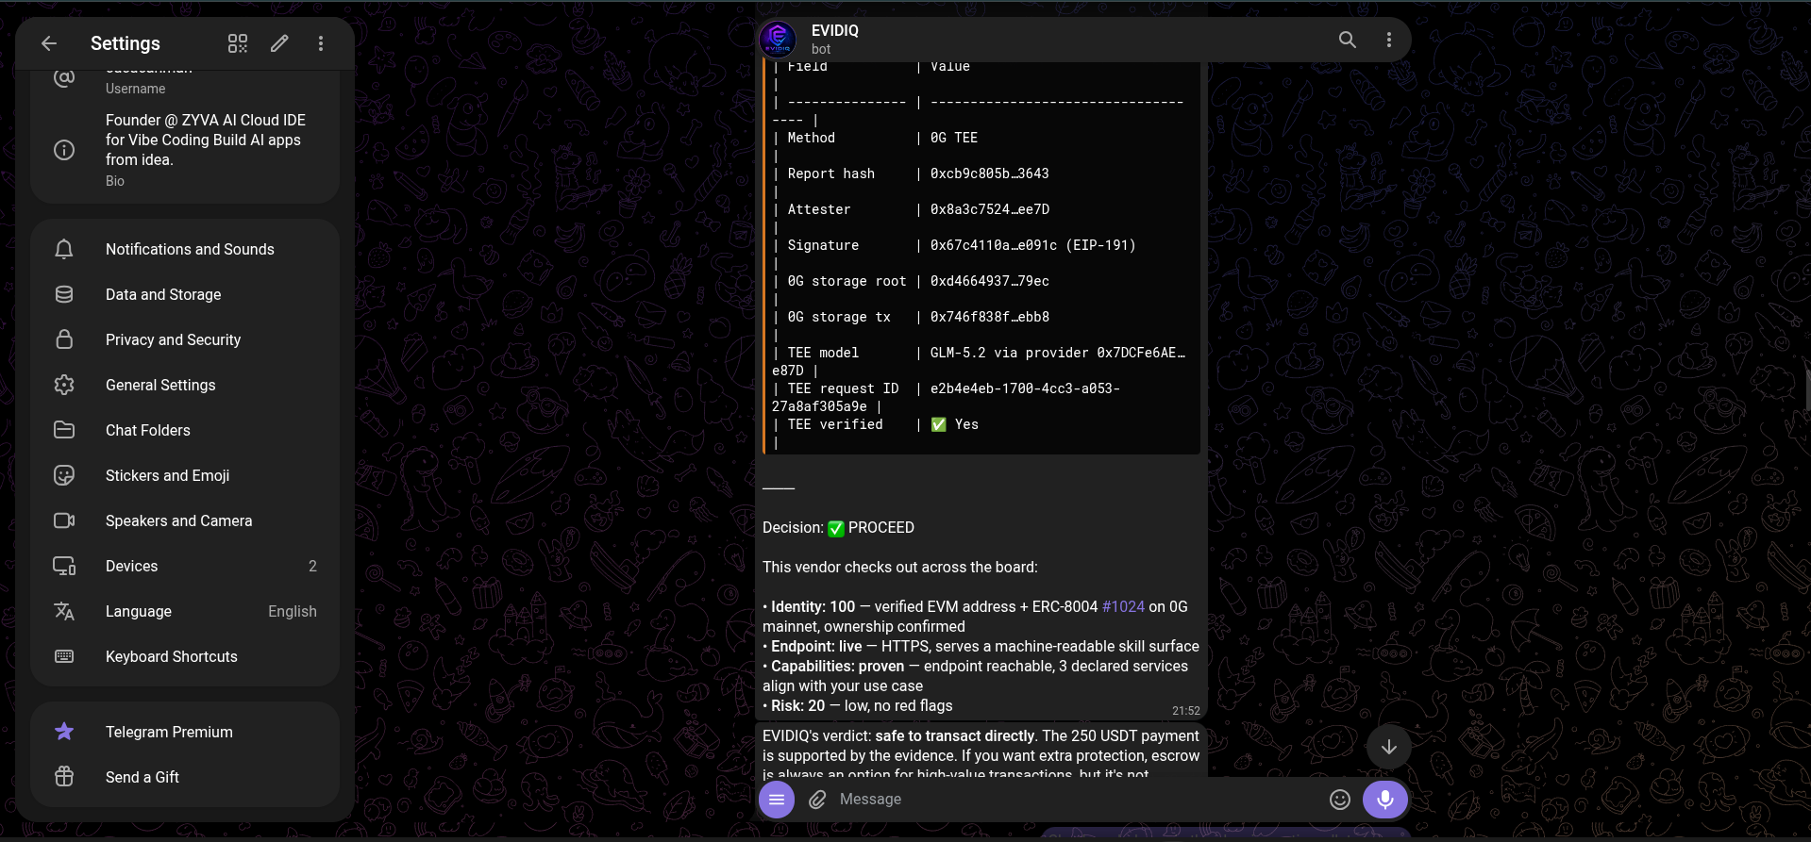This screenshot has width=1811, height=842.
Task: Jump to latest message with down arrow
Action: [x=1389, y=747]
